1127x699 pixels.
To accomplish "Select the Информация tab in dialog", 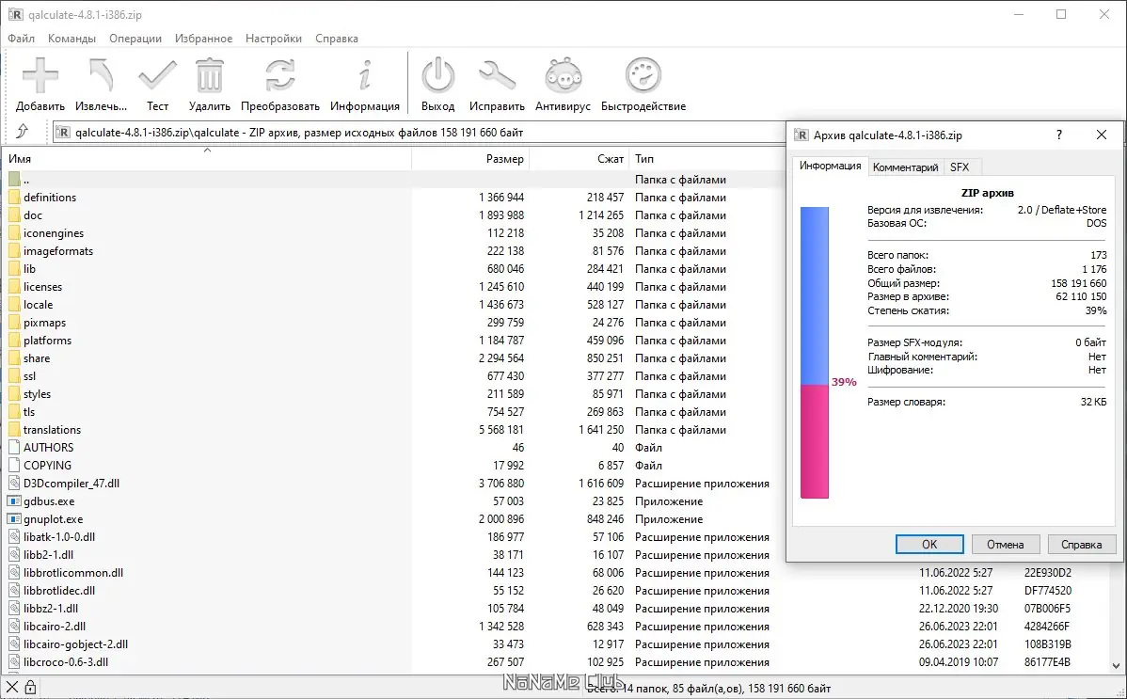I will [830, 166].
